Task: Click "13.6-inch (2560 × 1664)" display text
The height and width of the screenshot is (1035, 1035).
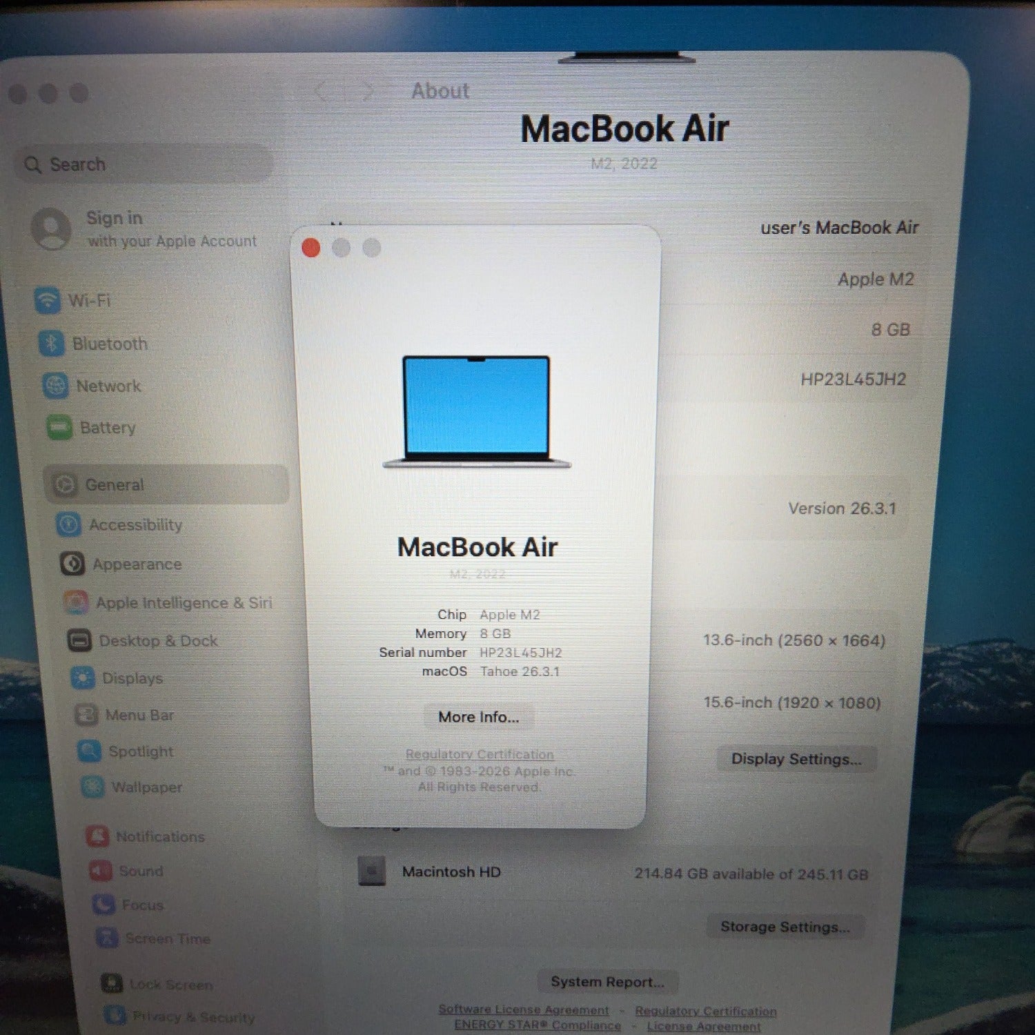Action: (794, 640)
